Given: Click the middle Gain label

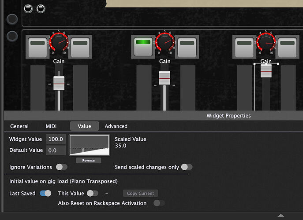Looking at the screenshot, I should 165,61.
